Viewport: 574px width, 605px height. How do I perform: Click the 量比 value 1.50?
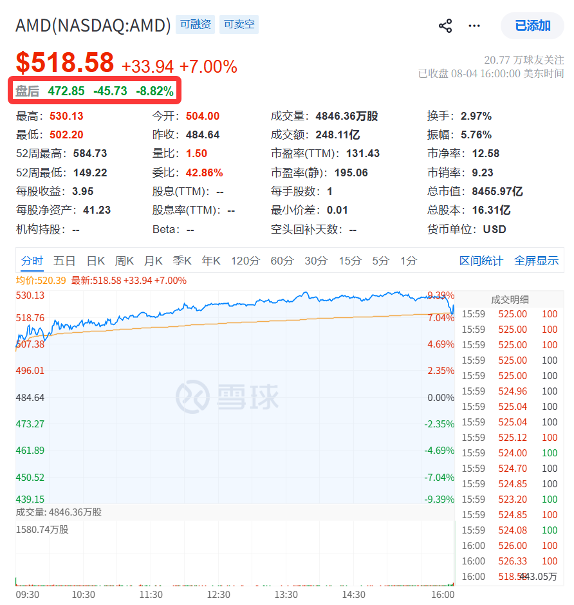196,154
